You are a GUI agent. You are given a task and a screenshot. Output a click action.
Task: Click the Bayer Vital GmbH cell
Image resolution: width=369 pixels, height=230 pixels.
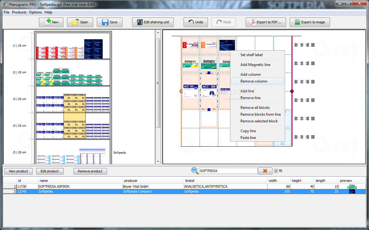click(x=153, y=186)
